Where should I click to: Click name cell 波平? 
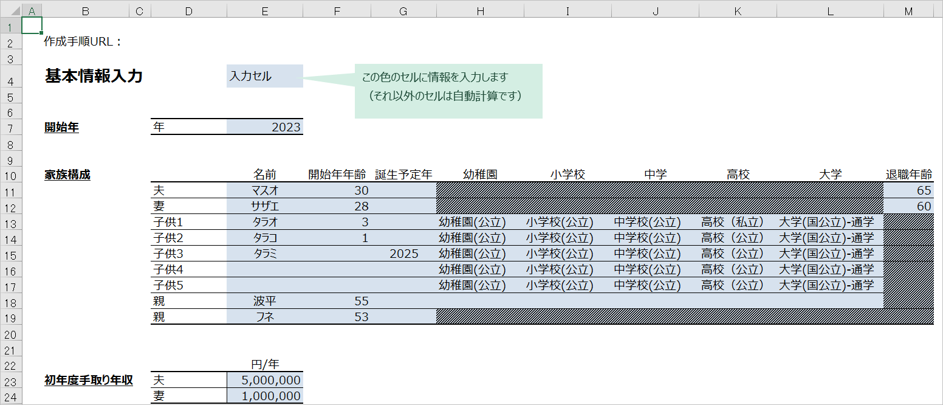pyautogui.click(x=264, y=301)
